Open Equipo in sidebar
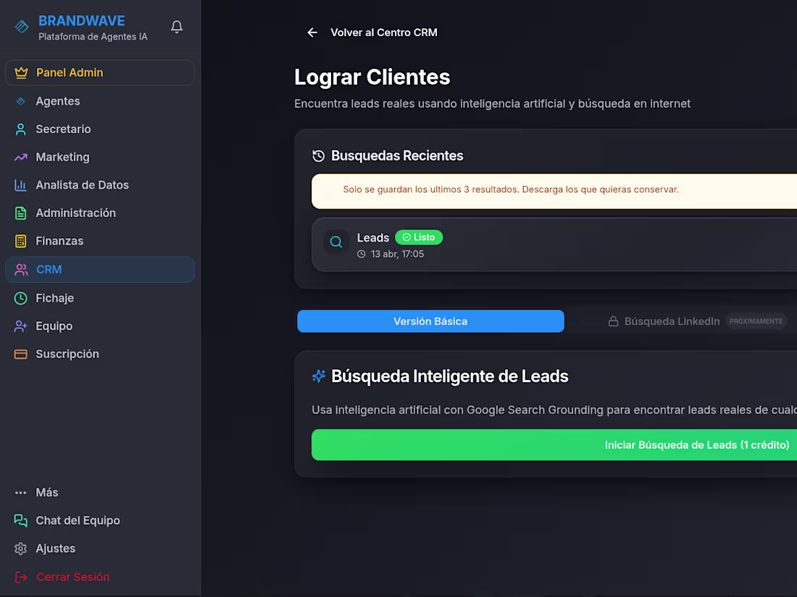This screenshot has width=797, height=597. coord(100,326)
